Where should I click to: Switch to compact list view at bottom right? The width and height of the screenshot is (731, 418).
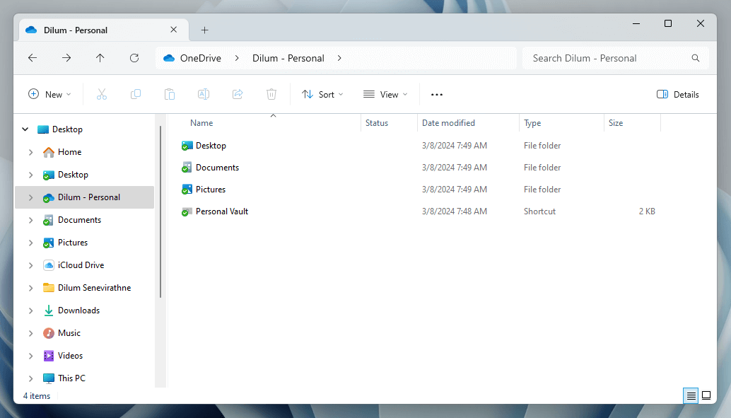pyautogui.click(x=690, y=395)
